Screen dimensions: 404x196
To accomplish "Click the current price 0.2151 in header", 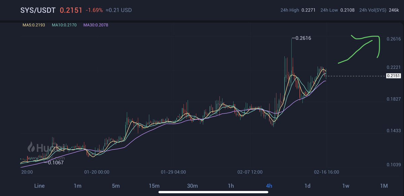I will (x=71, y=10).
